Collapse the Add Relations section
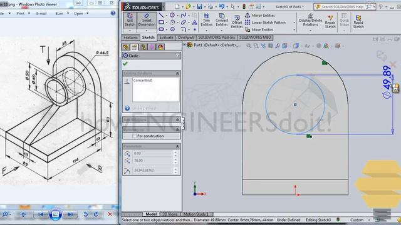Image resolution: width=401 pixels, height=225 pixels. pos(177,119)
